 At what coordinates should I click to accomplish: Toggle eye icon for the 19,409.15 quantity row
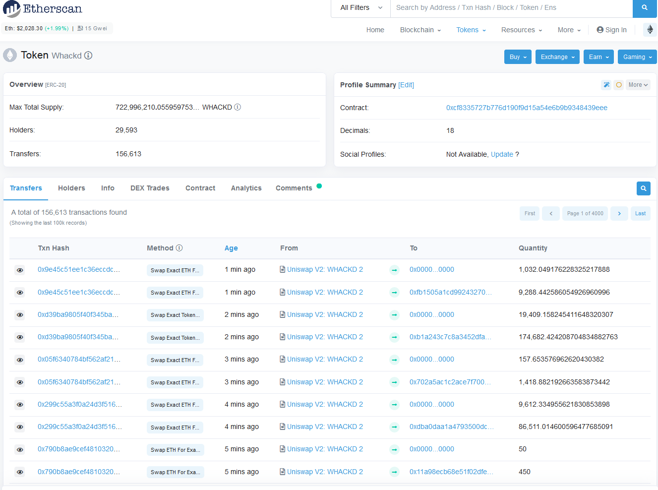point(20,315)
